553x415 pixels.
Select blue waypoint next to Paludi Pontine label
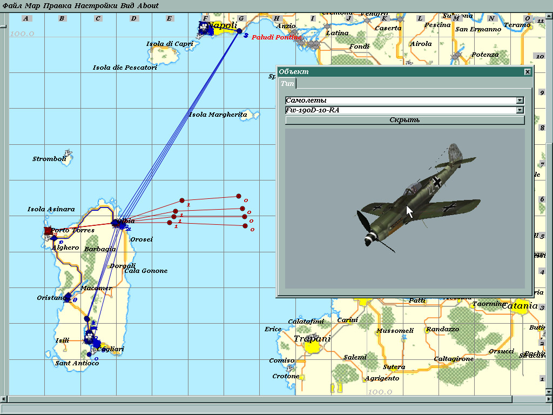tap(239, 31)
